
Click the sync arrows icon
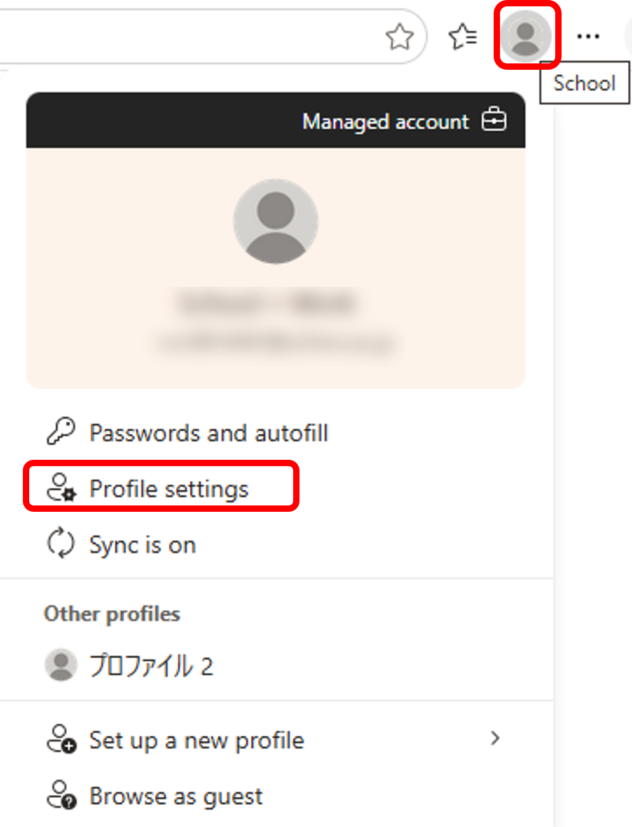point(61,544)
